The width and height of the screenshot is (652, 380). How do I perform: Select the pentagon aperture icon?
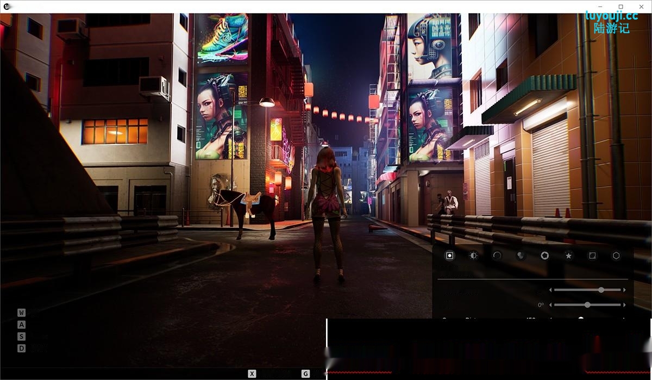point(544,256)
